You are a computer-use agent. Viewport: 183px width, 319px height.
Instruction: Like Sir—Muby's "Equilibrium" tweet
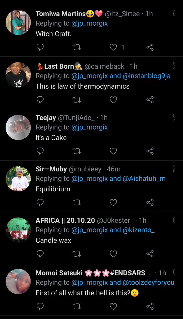tap(113, 202)
